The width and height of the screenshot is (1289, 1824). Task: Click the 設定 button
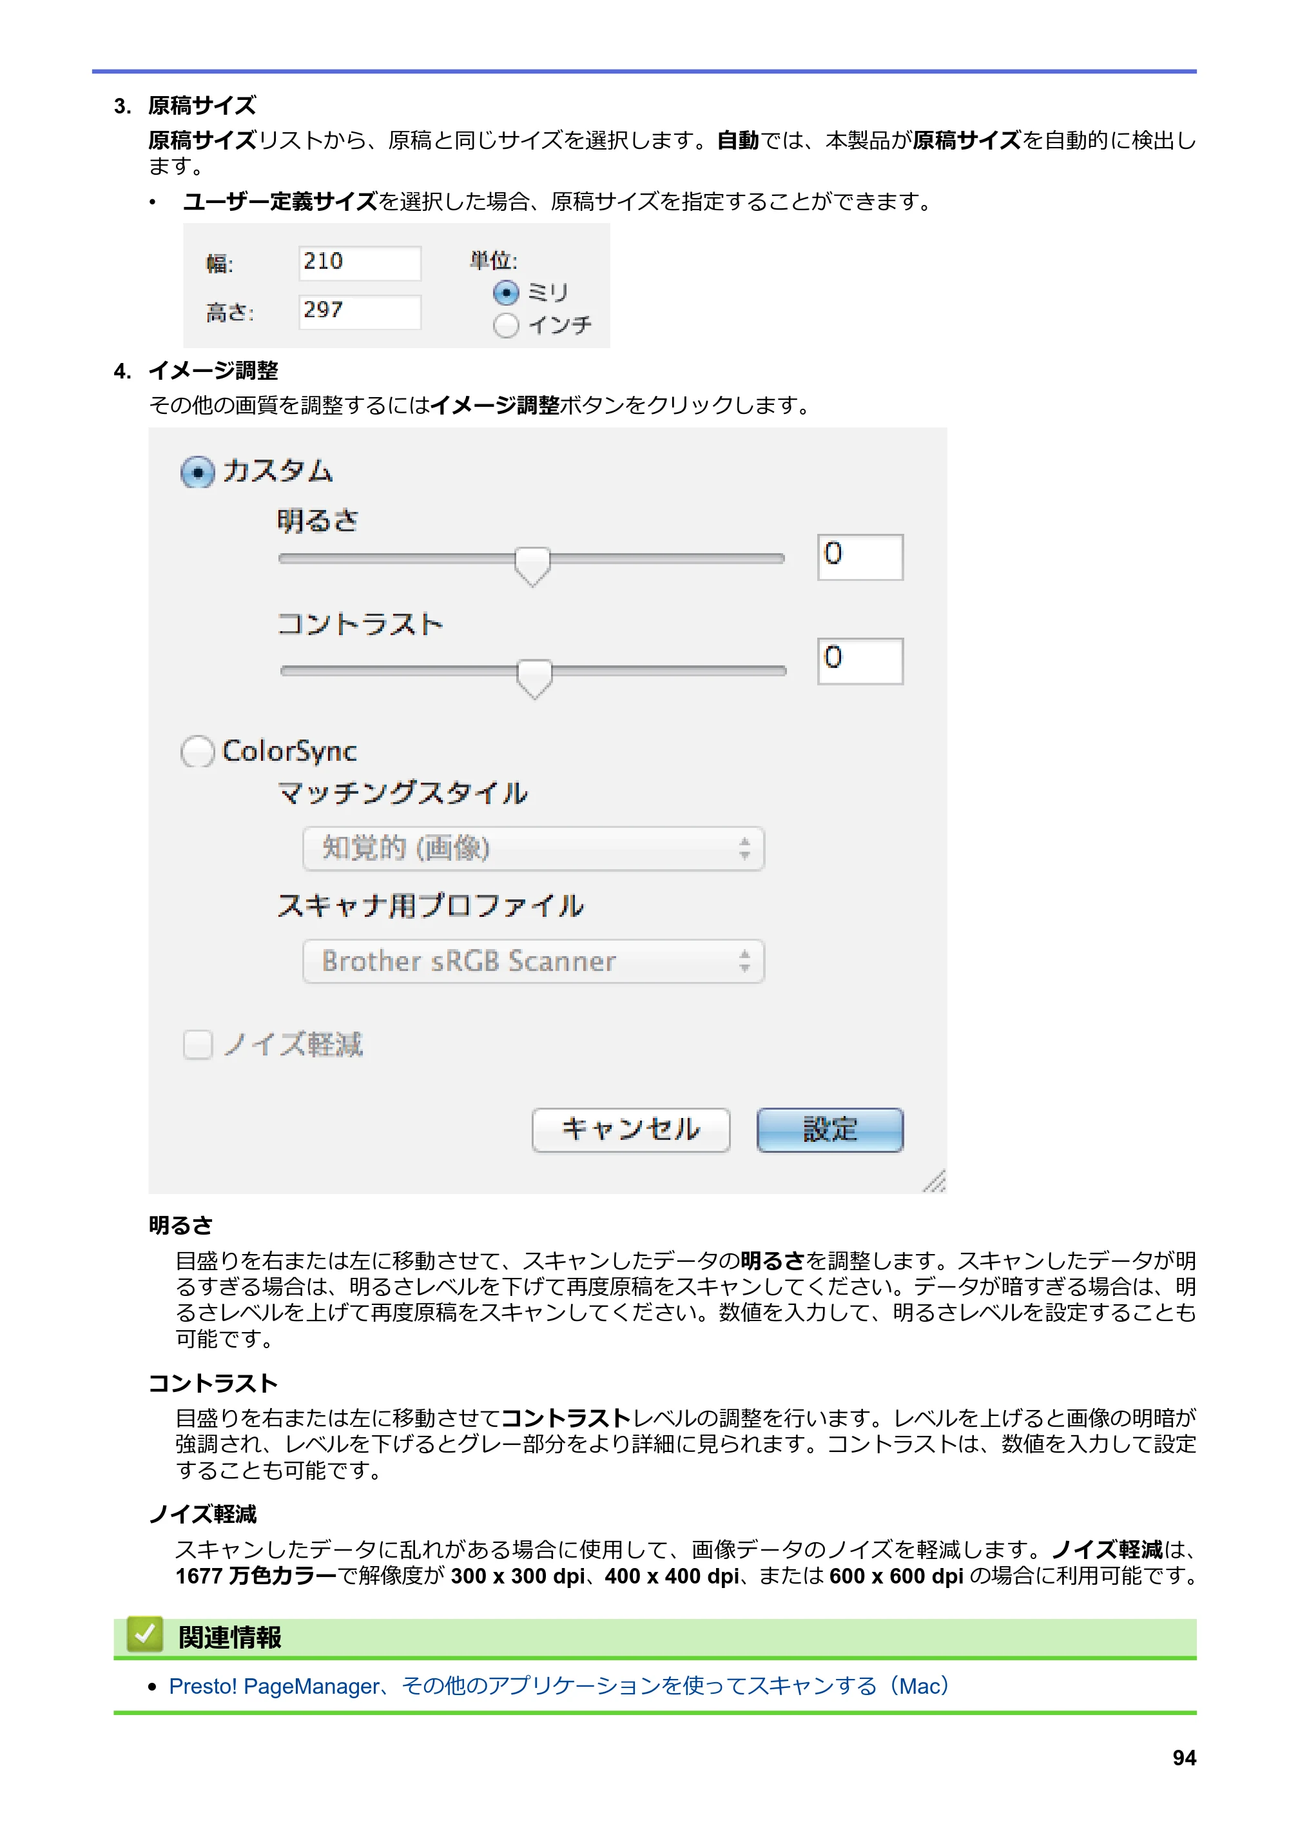click(x=830, y=1130)
